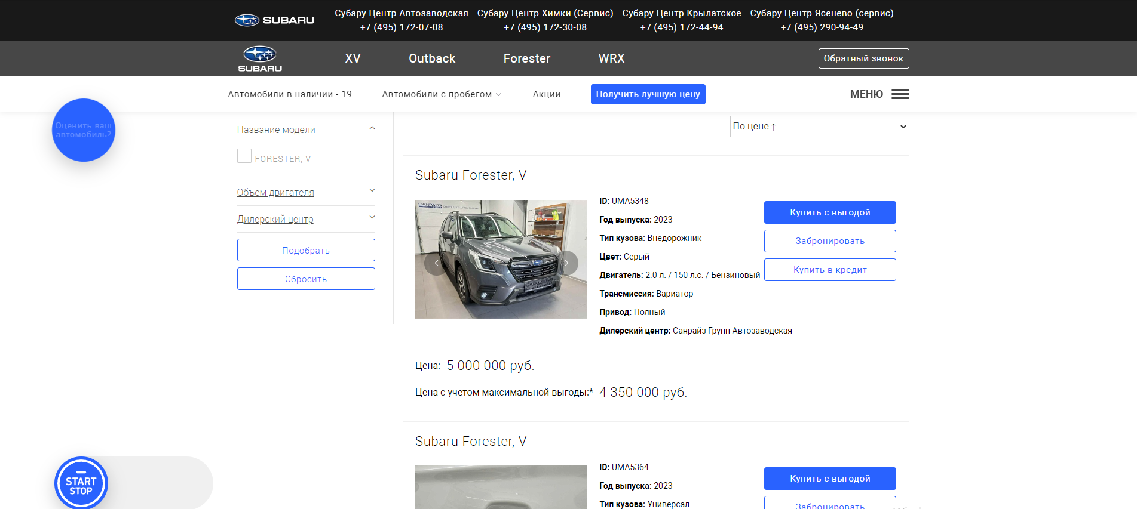Click the 'Двигатель: 2.0 л. / 150 л.с.' line
This screenshot has width=1137, height=509.
(680, 275)
